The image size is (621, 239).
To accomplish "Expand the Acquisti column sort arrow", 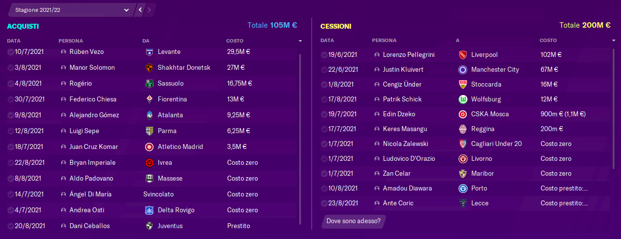I will (x=300, y=41).
